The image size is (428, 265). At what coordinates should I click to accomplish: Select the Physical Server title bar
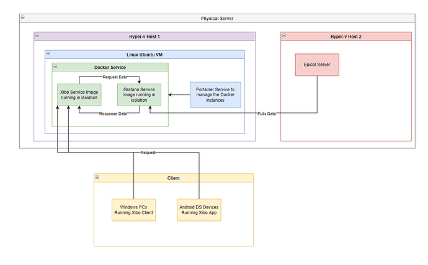[x=217, y=18]
